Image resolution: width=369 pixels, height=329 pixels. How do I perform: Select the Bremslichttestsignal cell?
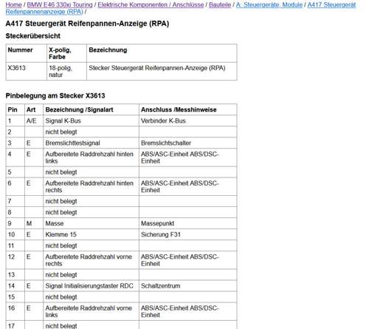[x=91, y=143]
